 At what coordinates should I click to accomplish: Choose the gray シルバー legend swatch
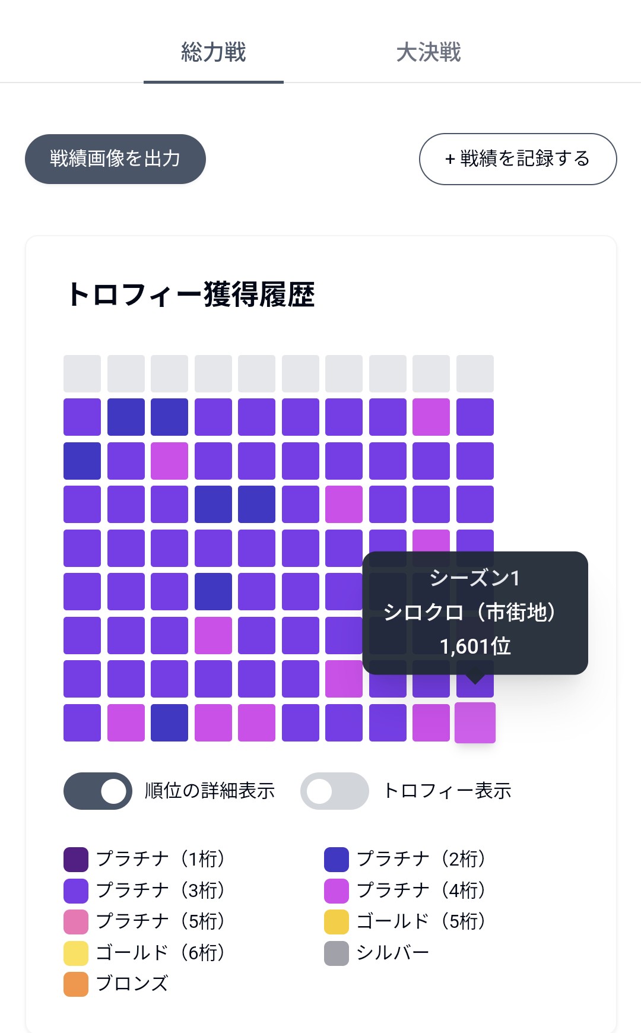337,953
